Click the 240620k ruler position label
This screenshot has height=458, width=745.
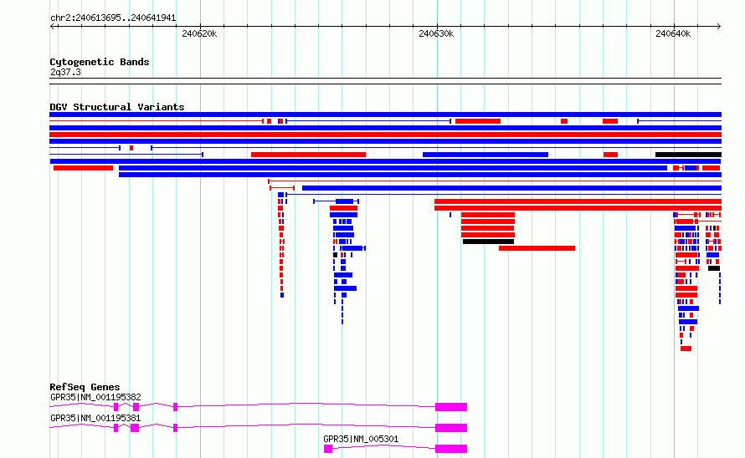(x=199, y=33)
